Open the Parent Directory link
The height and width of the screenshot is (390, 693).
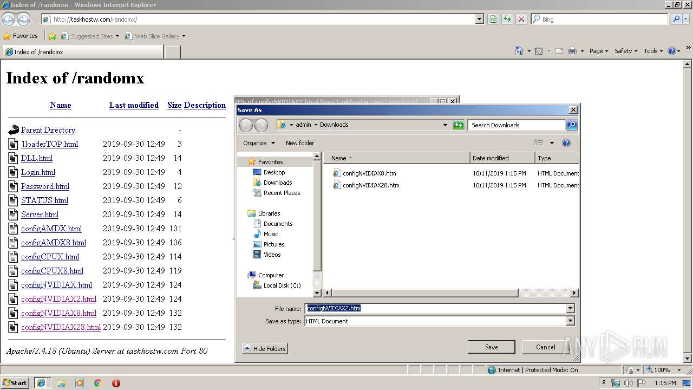tap(48, 130)
